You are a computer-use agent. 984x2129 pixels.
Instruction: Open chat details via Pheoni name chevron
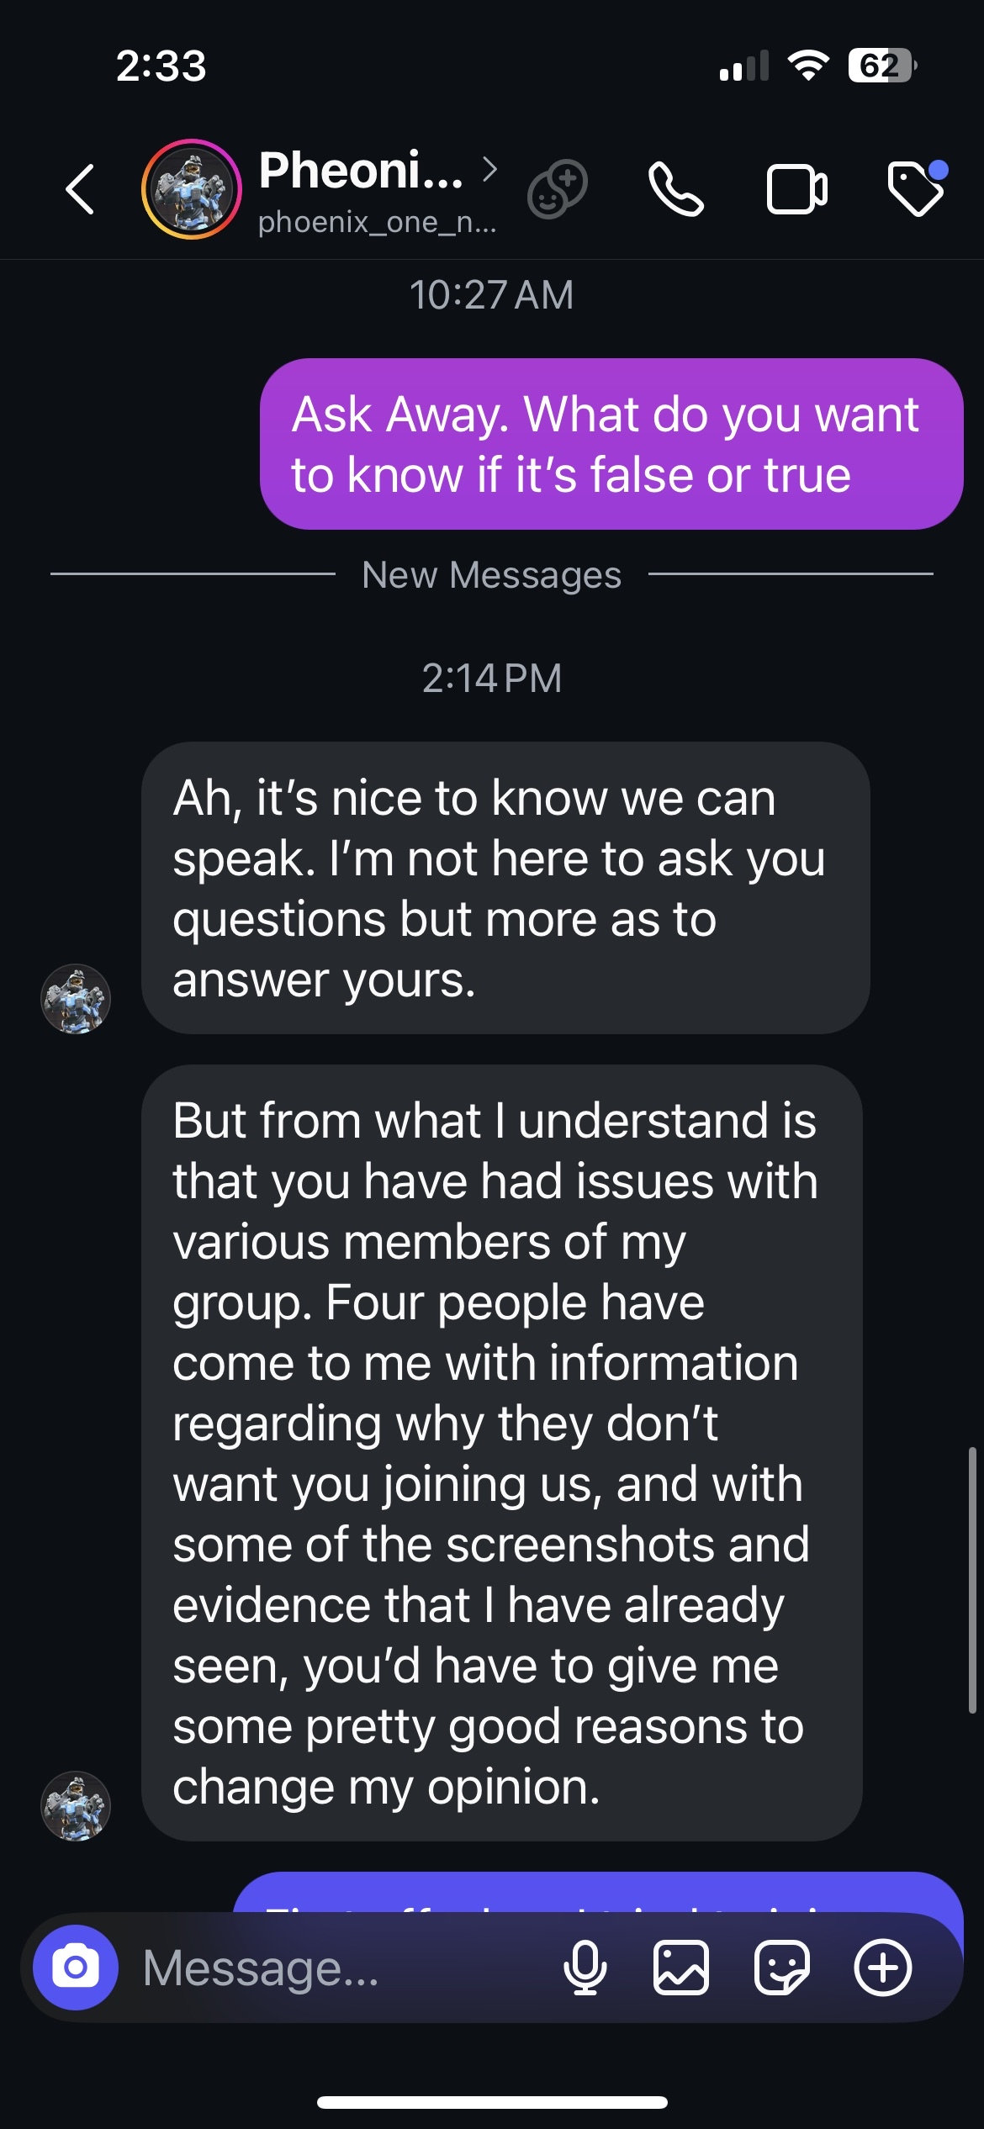(x=489, y=170)
